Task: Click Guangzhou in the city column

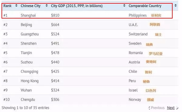Action: click(30, 34)
